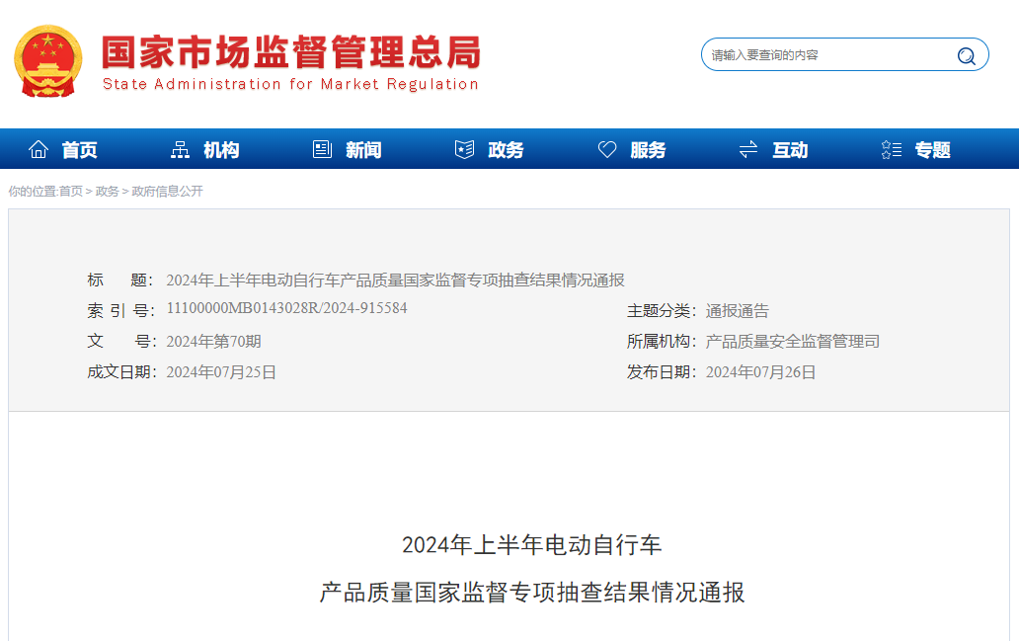The height and width of the screenshot is (641, 1019).
Task: Click the article heading 2024年上半年电动自行车
Action: coord(531,545)
